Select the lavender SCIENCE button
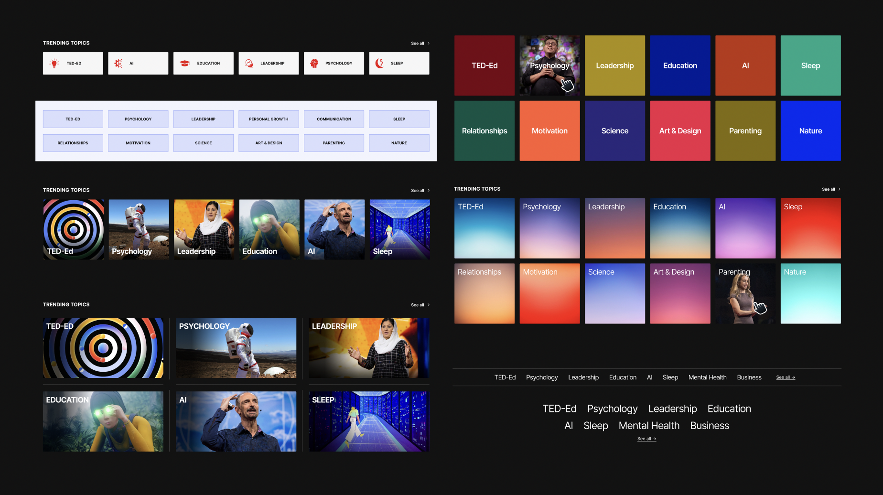The height and width of the screenshot is (495, 883). point(204,143)
